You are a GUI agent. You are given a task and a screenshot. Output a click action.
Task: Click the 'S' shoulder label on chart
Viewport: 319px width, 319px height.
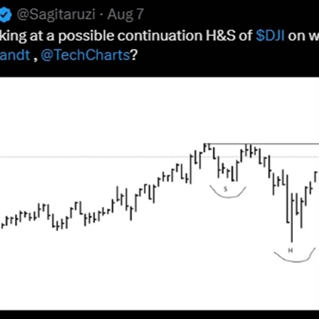[225, 188]
